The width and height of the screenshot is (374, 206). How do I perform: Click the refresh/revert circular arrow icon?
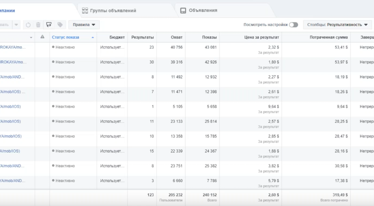(28, 25)
